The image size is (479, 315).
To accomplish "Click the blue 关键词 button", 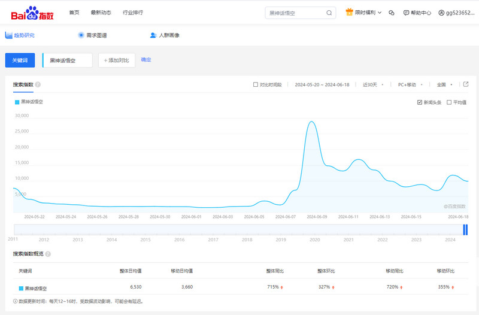I will click(x=20, y=60).
